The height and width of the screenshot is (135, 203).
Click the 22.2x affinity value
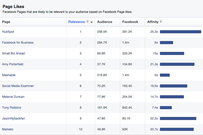pyautogui.click(x=154, y=118)
